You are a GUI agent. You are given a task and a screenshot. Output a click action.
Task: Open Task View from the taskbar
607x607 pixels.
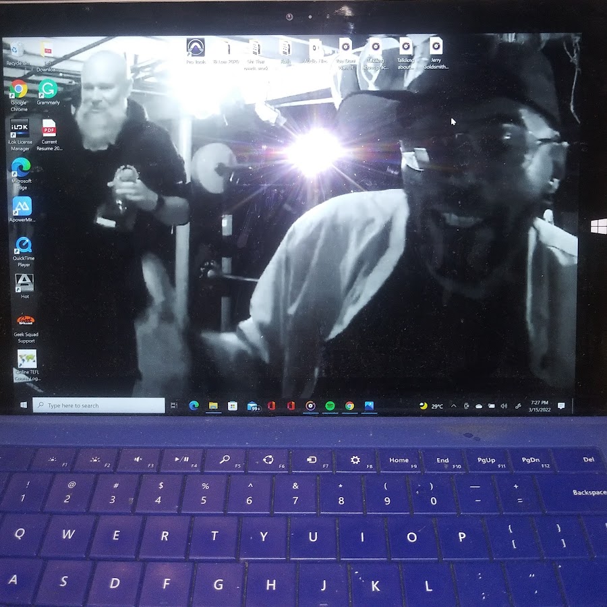tap(174, 405)
